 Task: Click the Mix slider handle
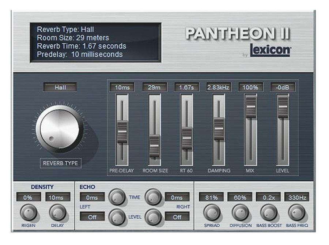tap(251, 106)
